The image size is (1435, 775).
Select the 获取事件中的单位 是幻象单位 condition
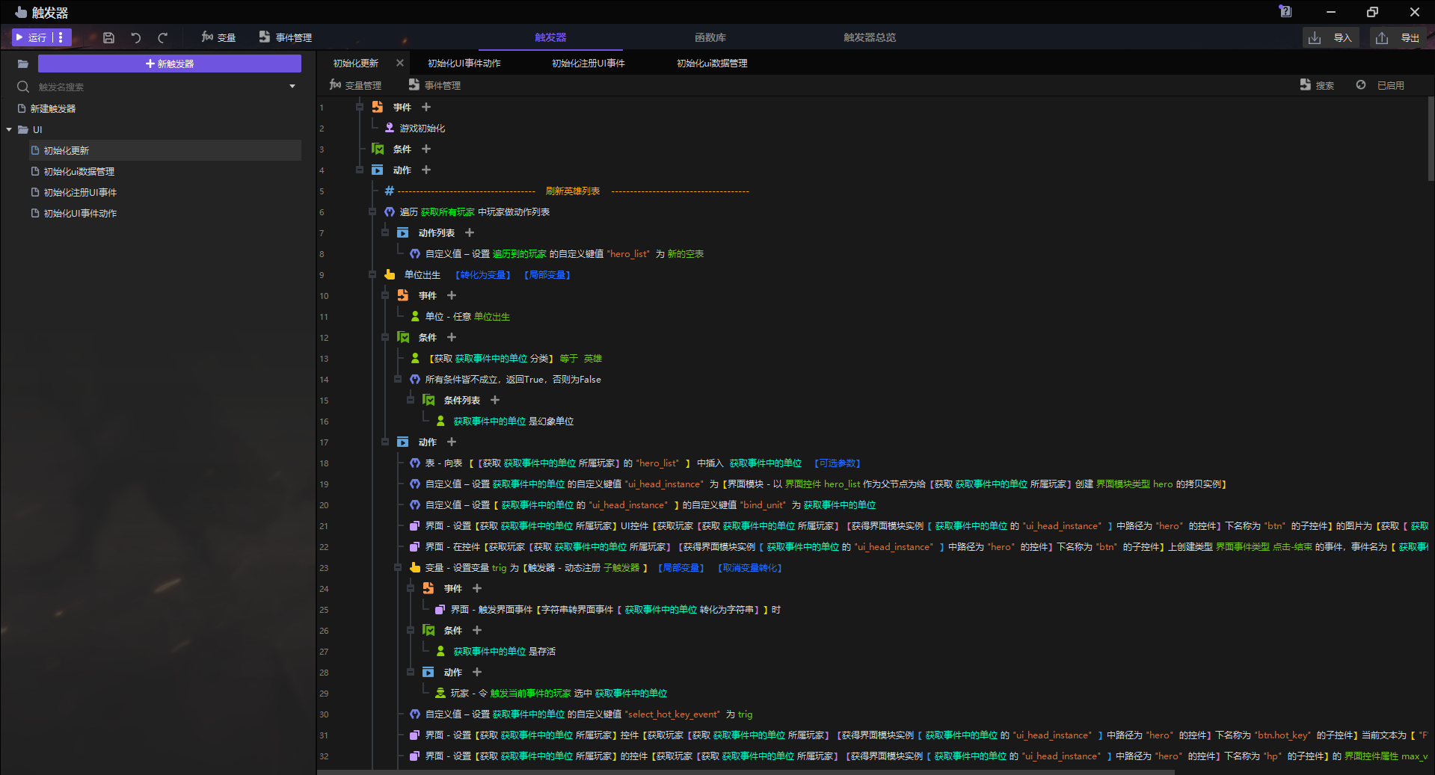(x=513, y=422)
